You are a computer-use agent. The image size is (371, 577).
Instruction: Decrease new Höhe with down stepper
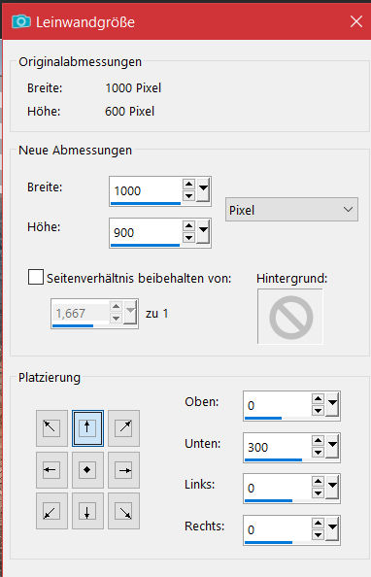pyautogui.click(x=188, y=238)
